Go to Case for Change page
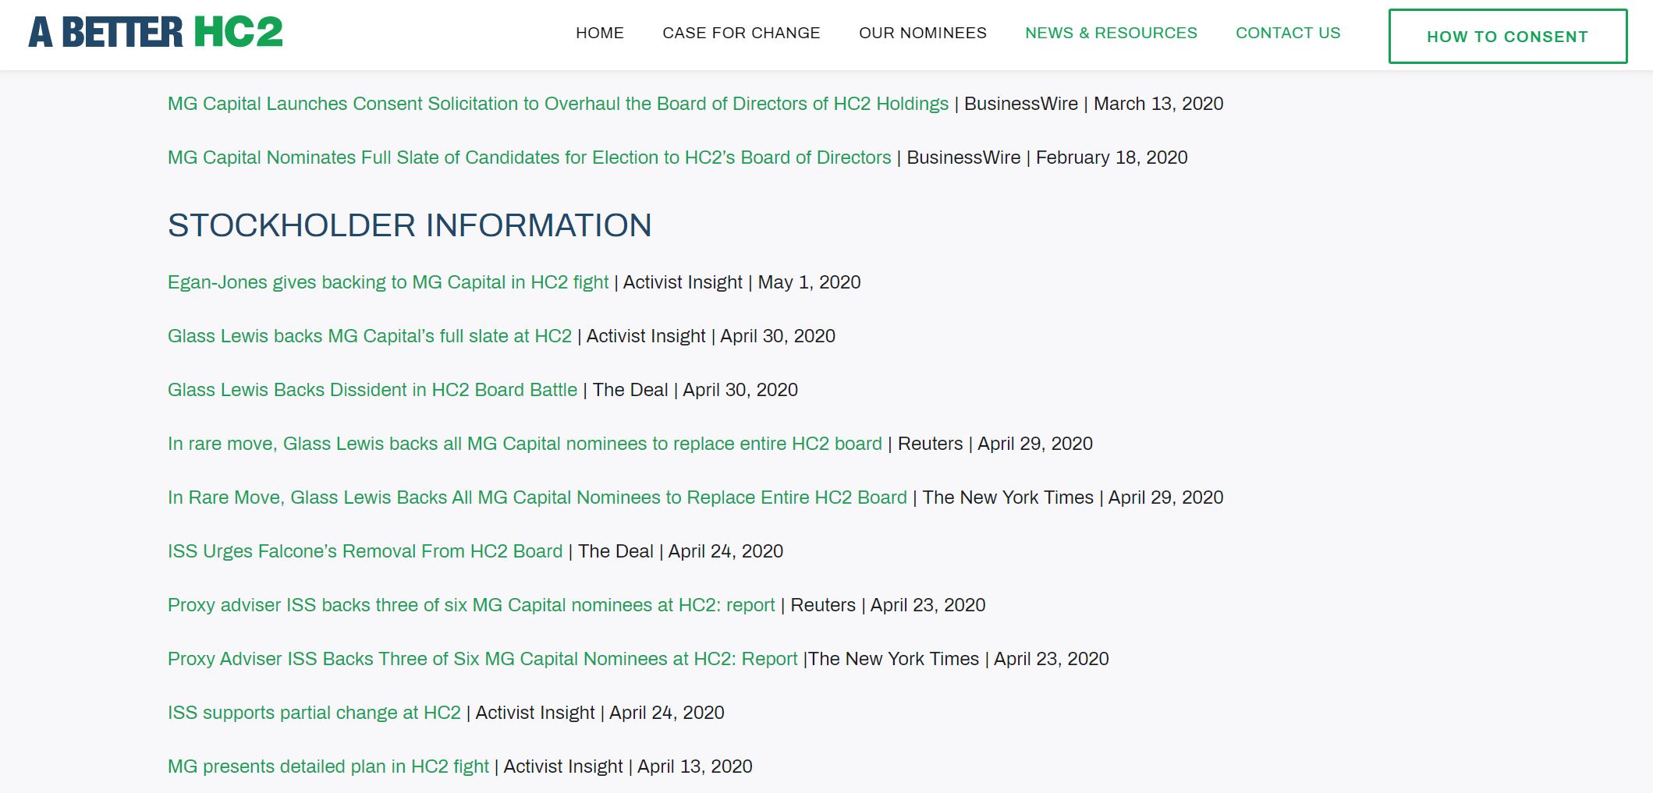The image size is (1653, 793). (741, 33)
